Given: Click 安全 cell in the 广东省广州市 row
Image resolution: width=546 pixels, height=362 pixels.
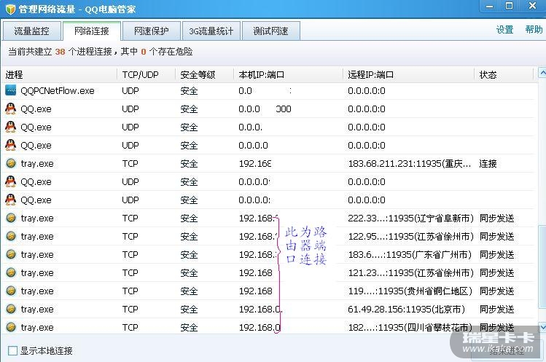Looking at the screenshot, I should point(189,254).
